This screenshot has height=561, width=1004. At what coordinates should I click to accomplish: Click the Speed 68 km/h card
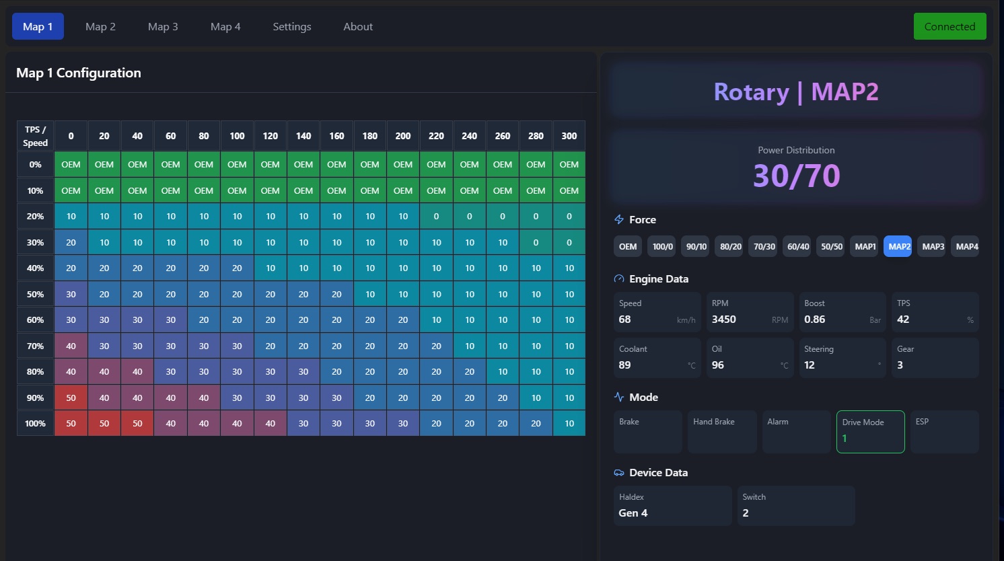click(657, 312)
